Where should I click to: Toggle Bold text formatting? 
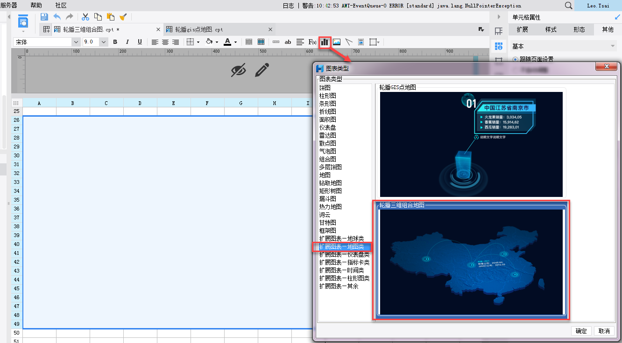click(115, 42)
